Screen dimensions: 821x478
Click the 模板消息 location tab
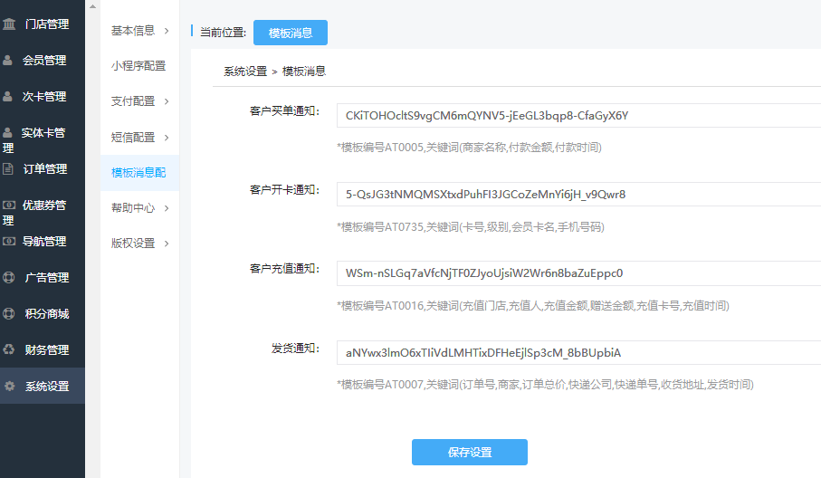(x=291, y=33)
